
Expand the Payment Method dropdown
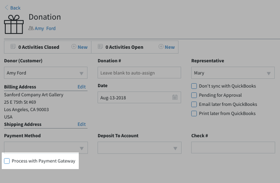46,148
